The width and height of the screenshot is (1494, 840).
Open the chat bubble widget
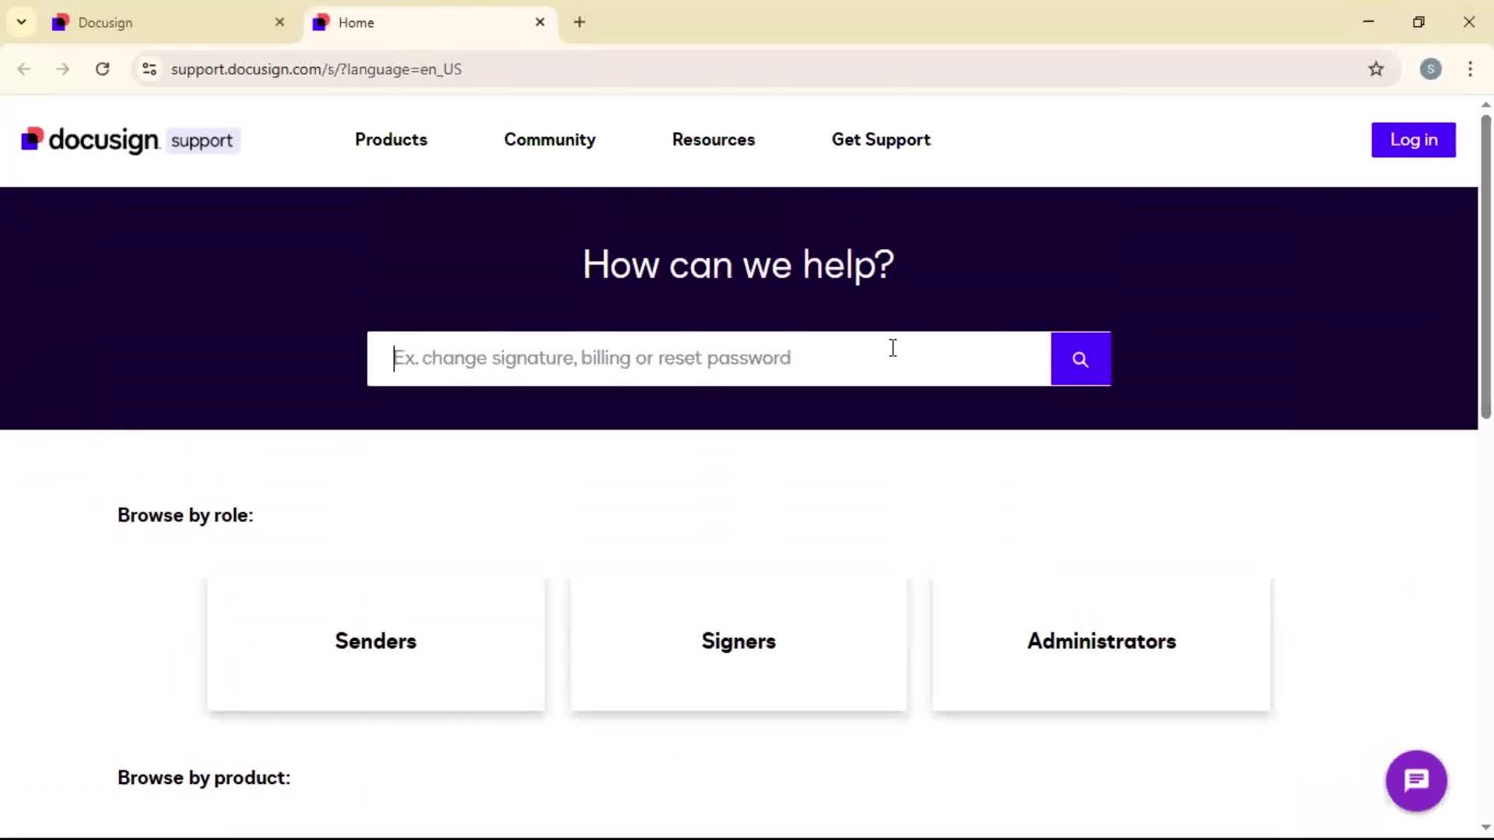[1416, 780]
